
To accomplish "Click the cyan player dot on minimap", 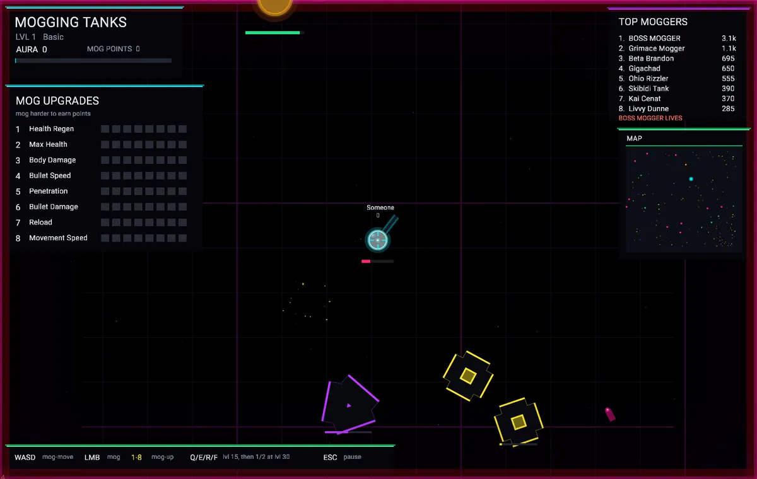I will (691, 179).
